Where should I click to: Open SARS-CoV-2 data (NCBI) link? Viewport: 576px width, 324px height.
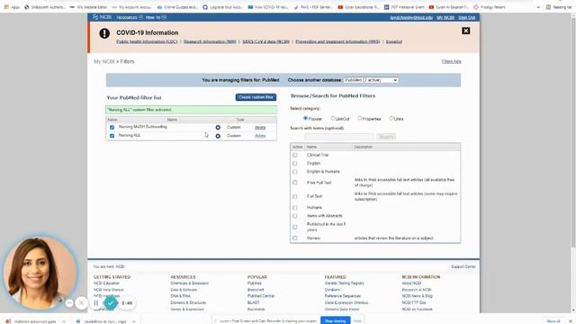point(265,41)
